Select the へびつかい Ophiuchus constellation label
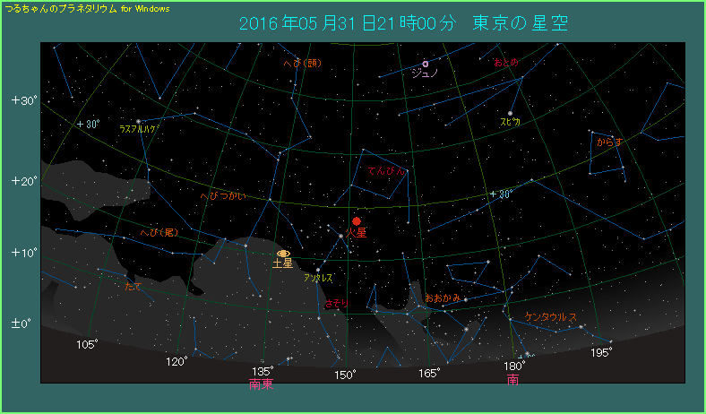 [222, 194]
